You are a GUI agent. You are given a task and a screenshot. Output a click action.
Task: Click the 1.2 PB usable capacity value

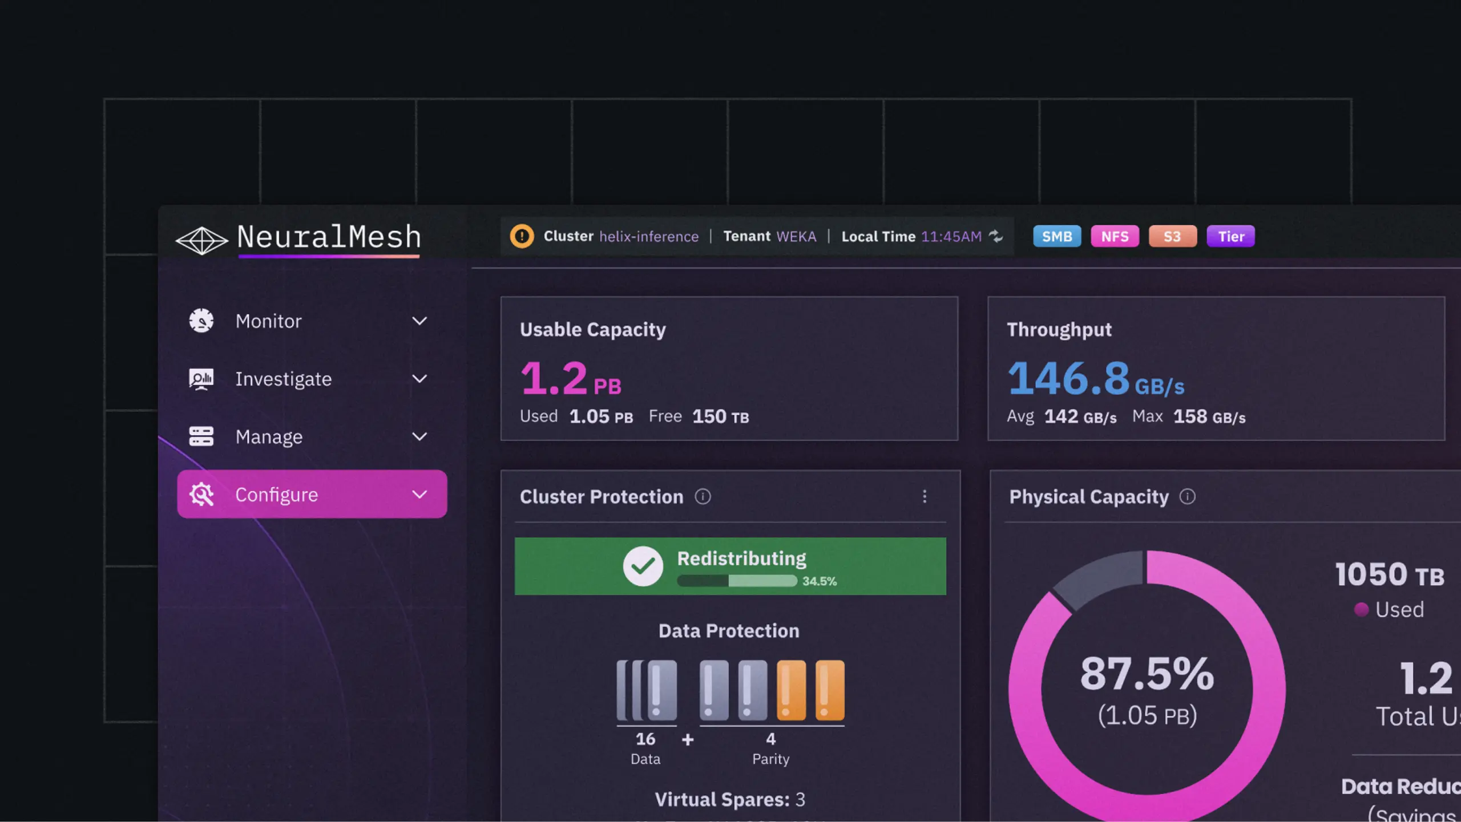click(571, 379)
